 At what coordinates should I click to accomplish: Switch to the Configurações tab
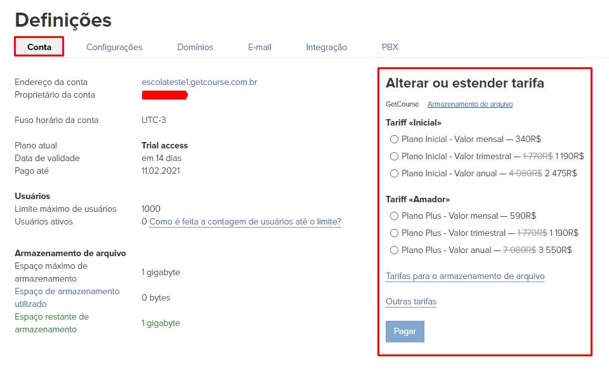click(114, 47)
